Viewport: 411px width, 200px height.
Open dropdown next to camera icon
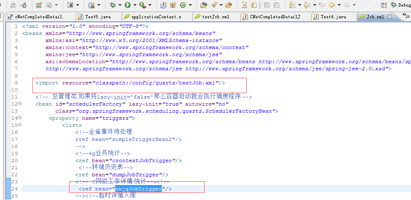(x=77, y=5)
